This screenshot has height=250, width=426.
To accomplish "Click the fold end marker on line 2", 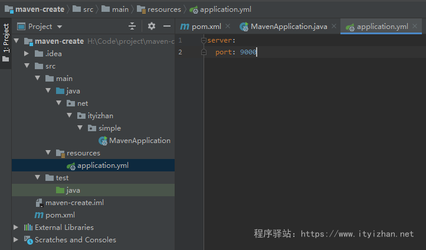I will click(x=204, y=52).
